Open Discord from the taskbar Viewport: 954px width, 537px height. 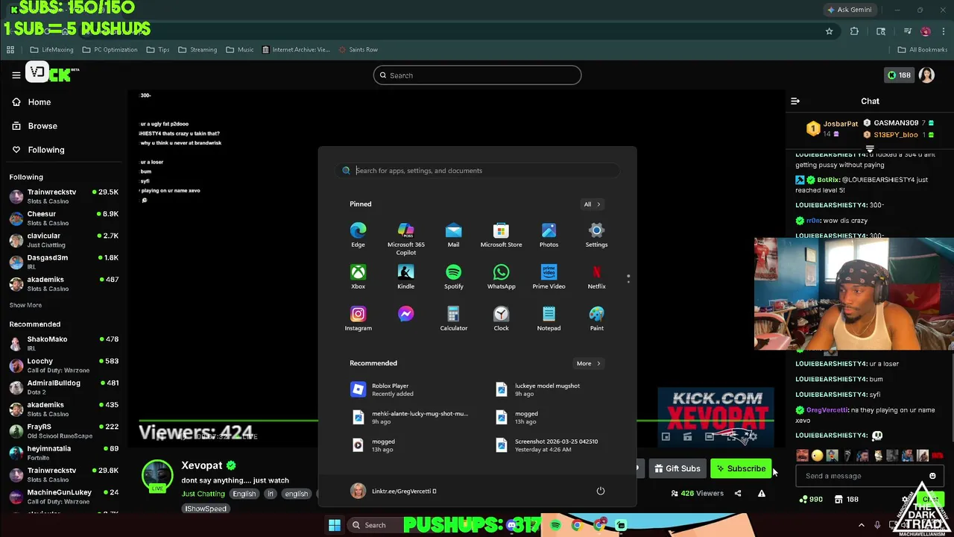pos(511,525)
